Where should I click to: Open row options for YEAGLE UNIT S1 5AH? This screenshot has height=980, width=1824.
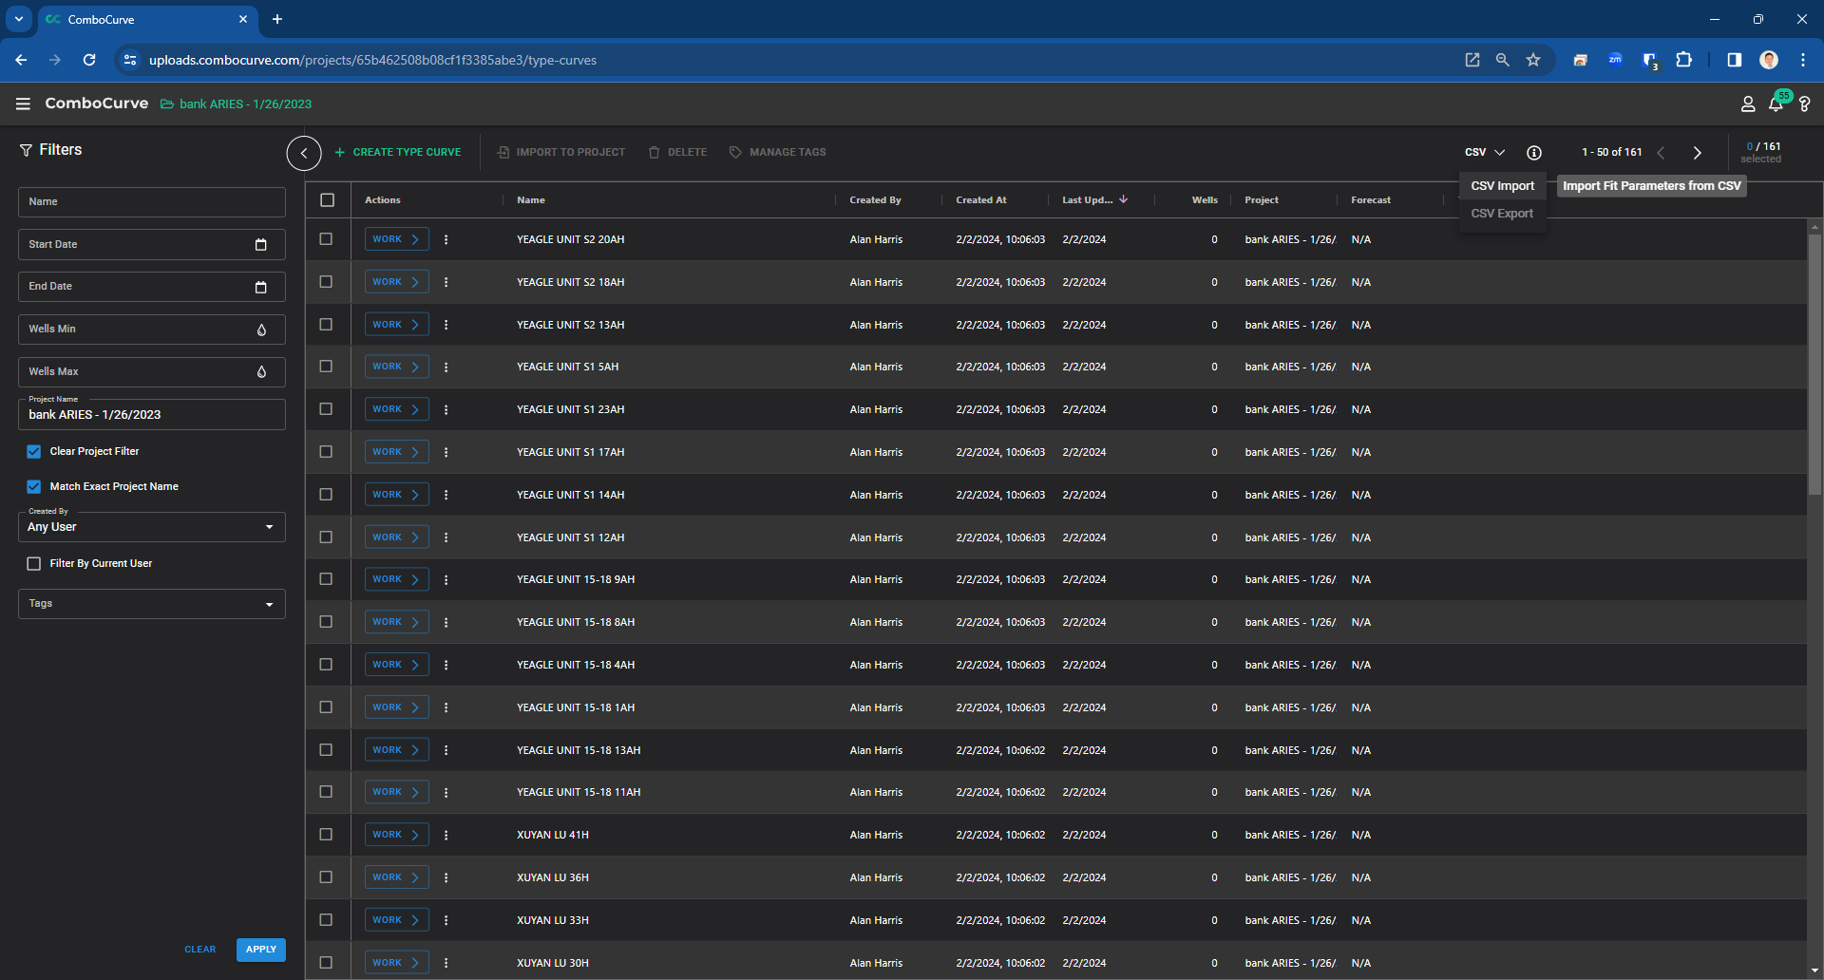pyautogui.click(x=446, y=367)
